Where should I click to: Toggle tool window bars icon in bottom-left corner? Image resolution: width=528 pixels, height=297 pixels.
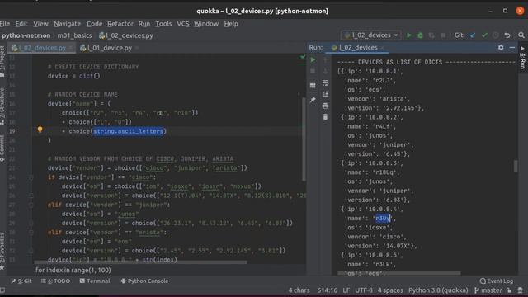(x=2, y=290)
